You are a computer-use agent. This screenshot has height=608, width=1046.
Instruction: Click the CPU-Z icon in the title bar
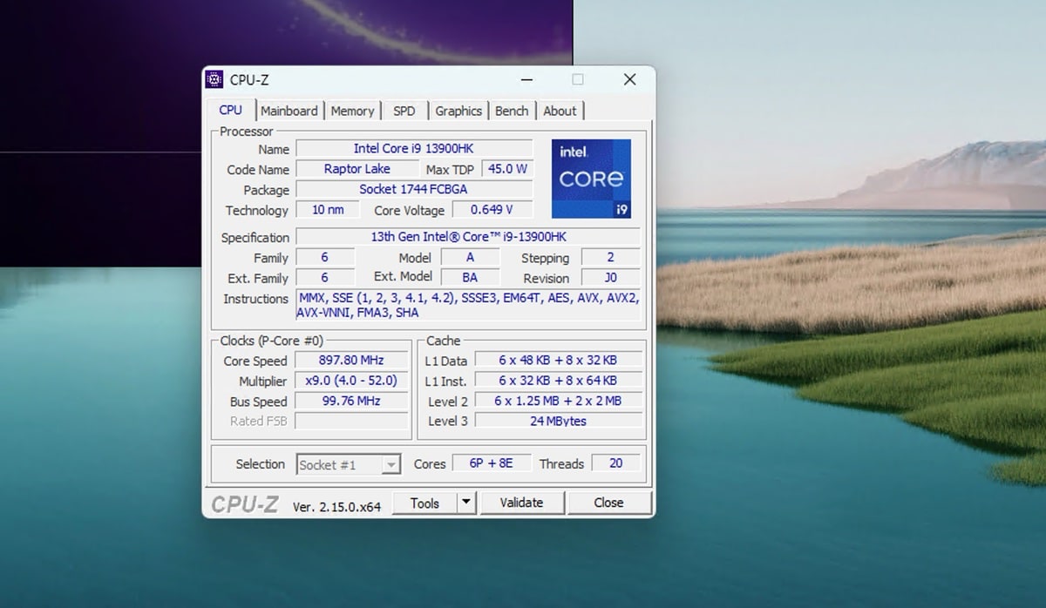pos(214,80)
